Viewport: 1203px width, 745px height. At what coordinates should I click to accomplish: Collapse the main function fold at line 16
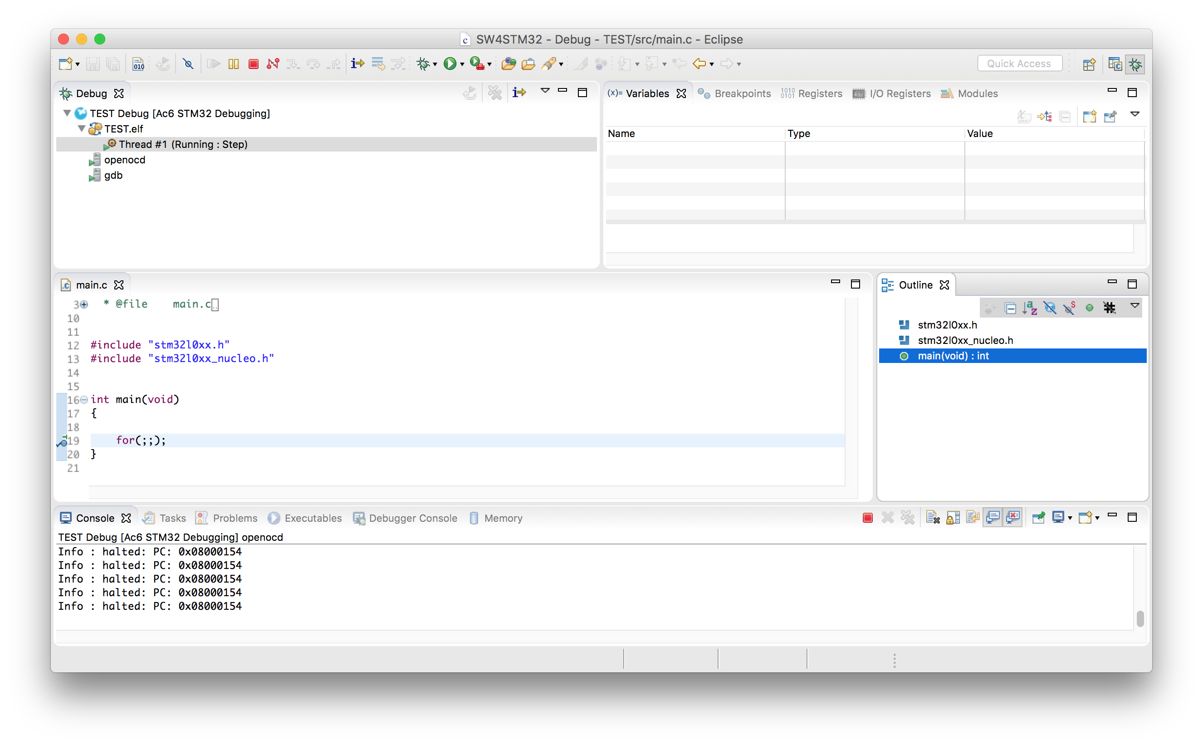tap(84, 400)
